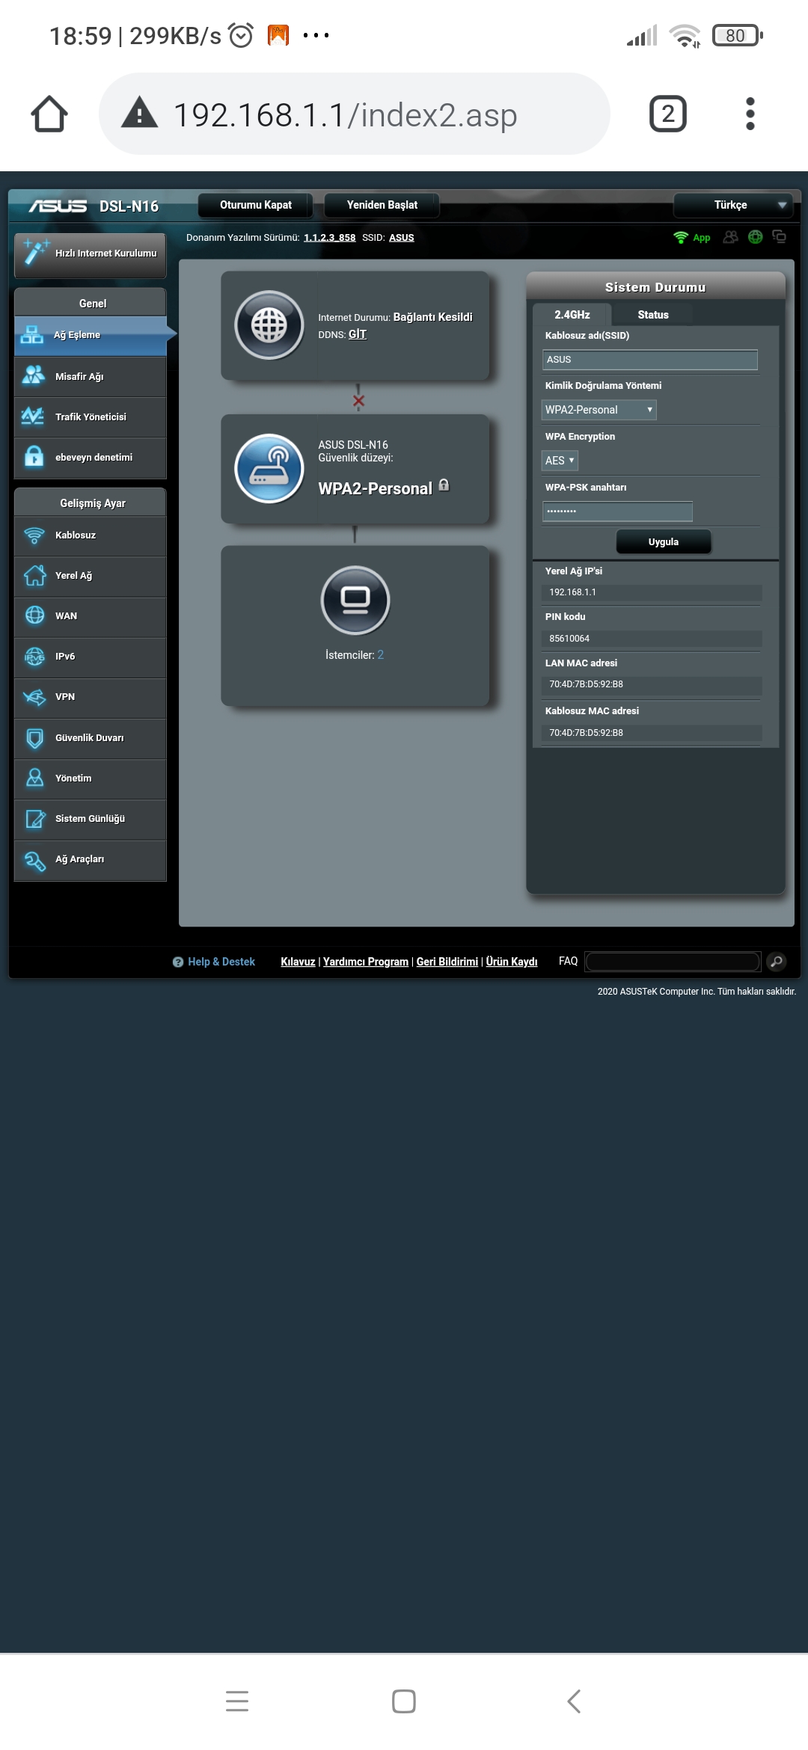Viewport: 808px width, 1750px height.
Task: Click the Bağlantı Kesildi internet status text
Action: pos(433,317)
